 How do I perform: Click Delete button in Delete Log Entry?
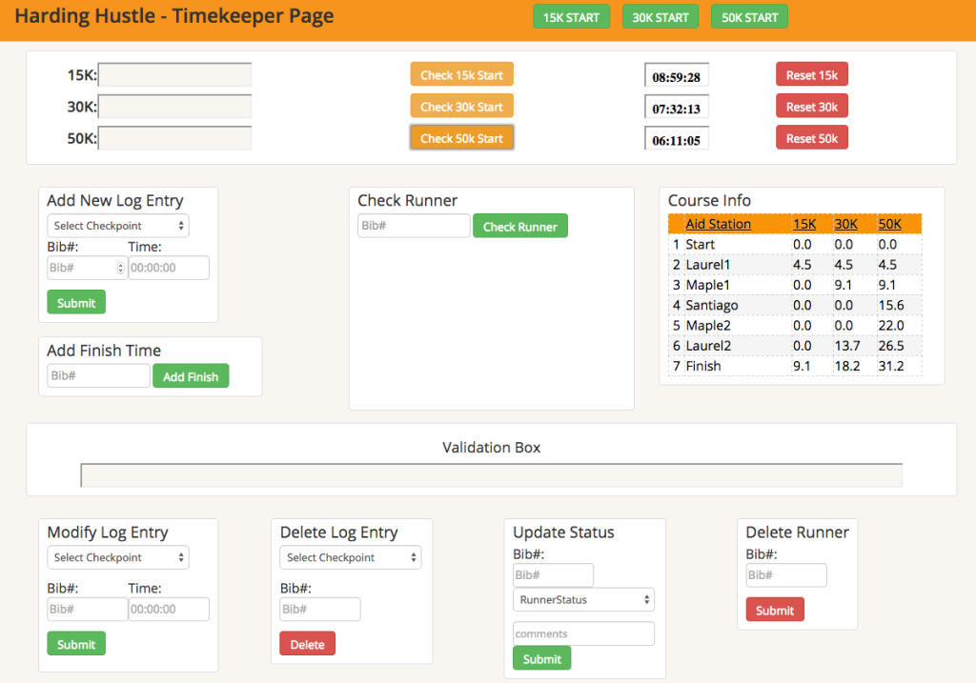point(307,645)
